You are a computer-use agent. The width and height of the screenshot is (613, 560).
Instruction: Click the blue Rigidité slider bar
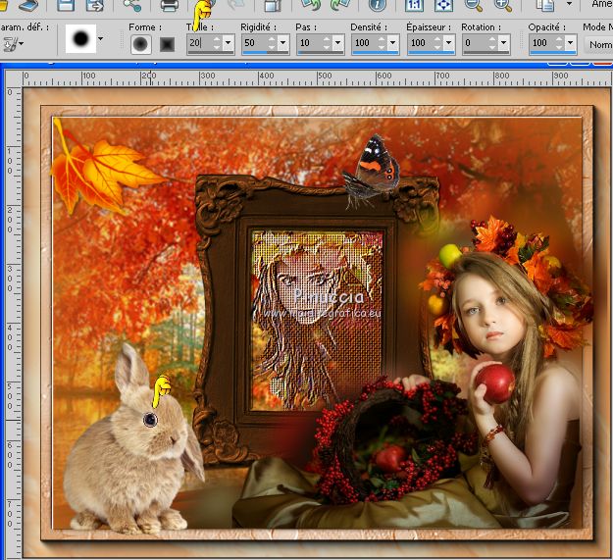click(256, 52)
